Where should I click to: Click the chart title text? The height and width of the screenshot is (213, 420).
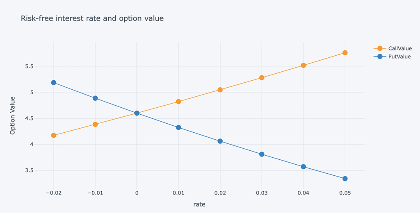[92, 18]
